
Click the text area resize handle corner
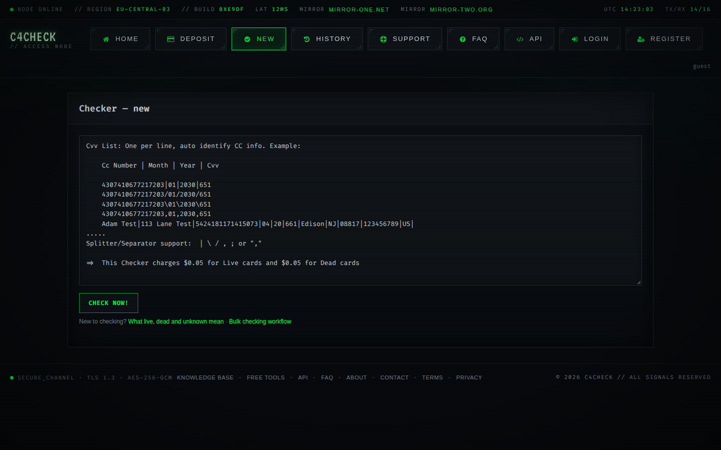tap(638, 282)
